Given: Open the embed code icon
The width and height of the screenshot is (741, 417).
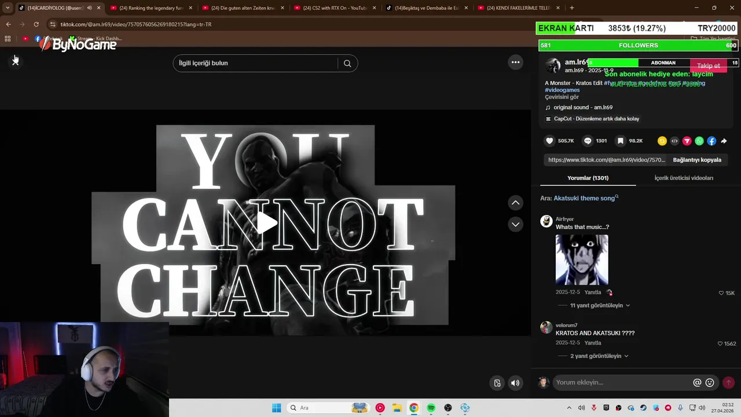Looking at the screenshot, I should coord(674,141).
